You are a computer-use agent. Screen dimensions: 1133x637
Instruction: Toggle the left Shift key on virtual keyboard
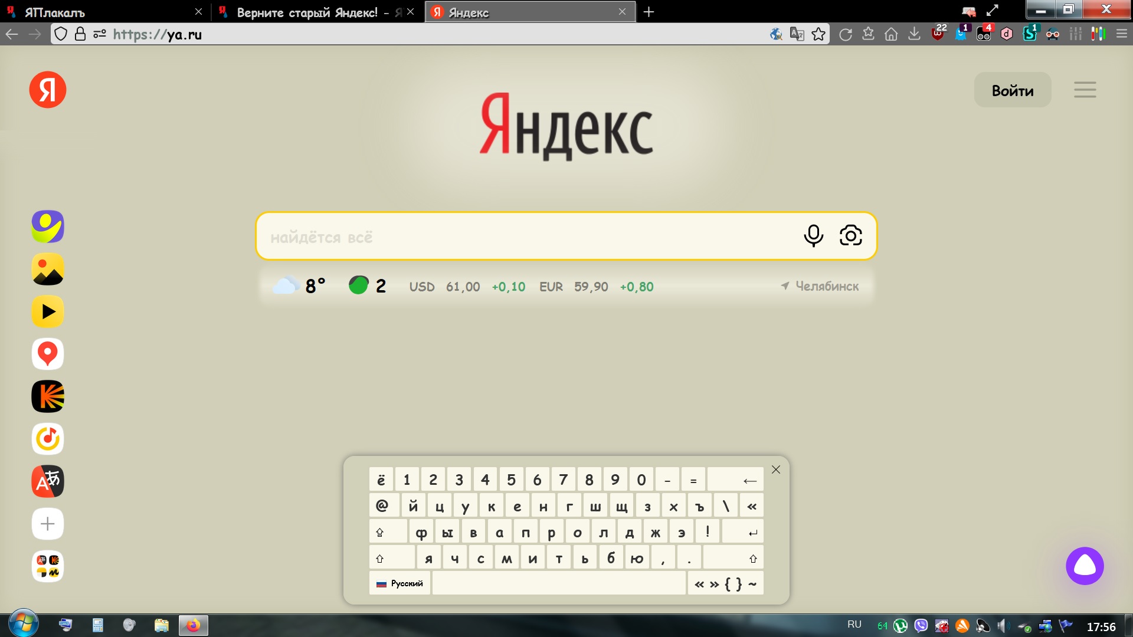[x=392, y=558]
